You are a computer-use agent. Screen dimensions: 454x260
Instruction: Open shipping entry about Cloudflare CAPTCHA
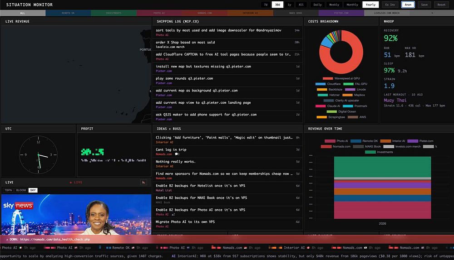pyautogui.click(x=227, y=57)
